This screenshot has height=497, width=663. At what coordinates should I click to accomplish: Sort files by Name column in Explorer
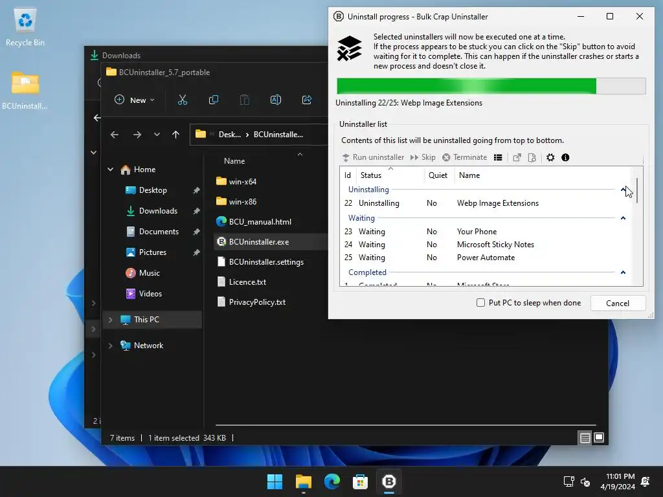point(234,161)
